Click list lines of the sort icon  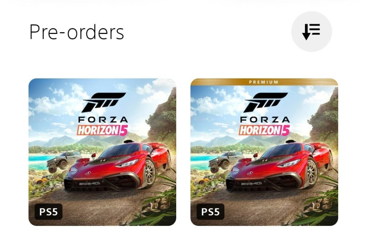(x=315, y=29)
